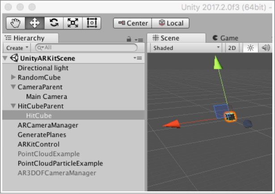The height and width of the screenshot is (194, 275).
Task: Switch to the Game tab
Action: (x=225, y=38)
